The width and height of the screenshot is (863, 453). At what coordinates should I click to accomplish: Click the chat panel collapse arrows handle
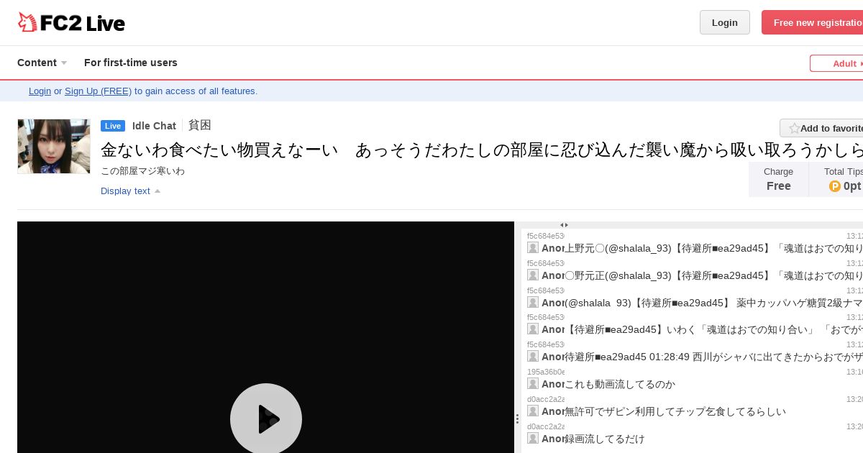tap(564, 225)
